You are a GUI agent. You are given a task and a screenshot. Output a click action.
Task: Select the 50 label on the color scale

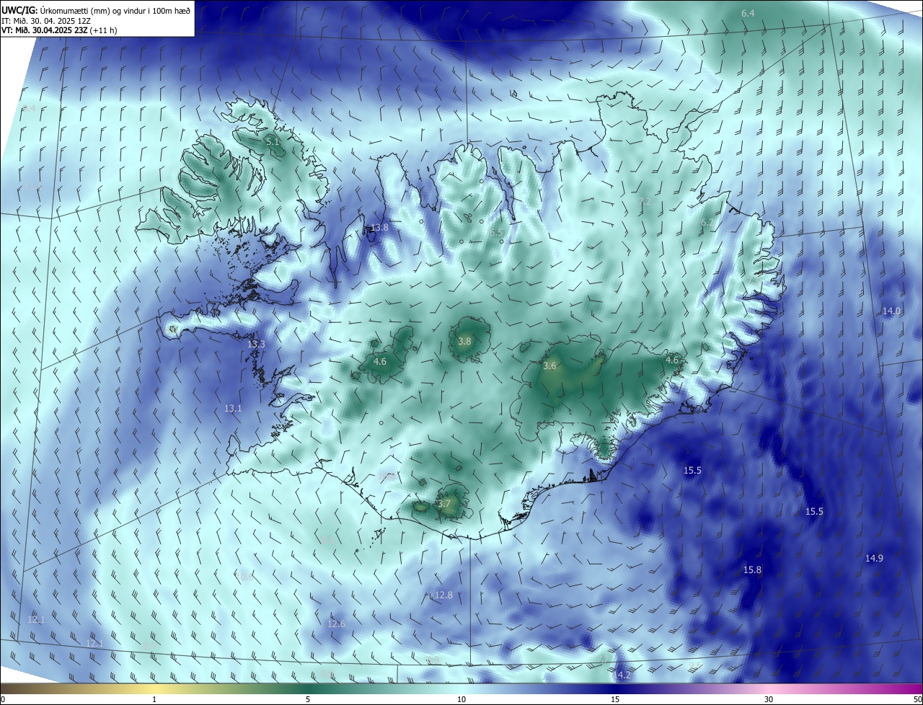click(917, 699)
